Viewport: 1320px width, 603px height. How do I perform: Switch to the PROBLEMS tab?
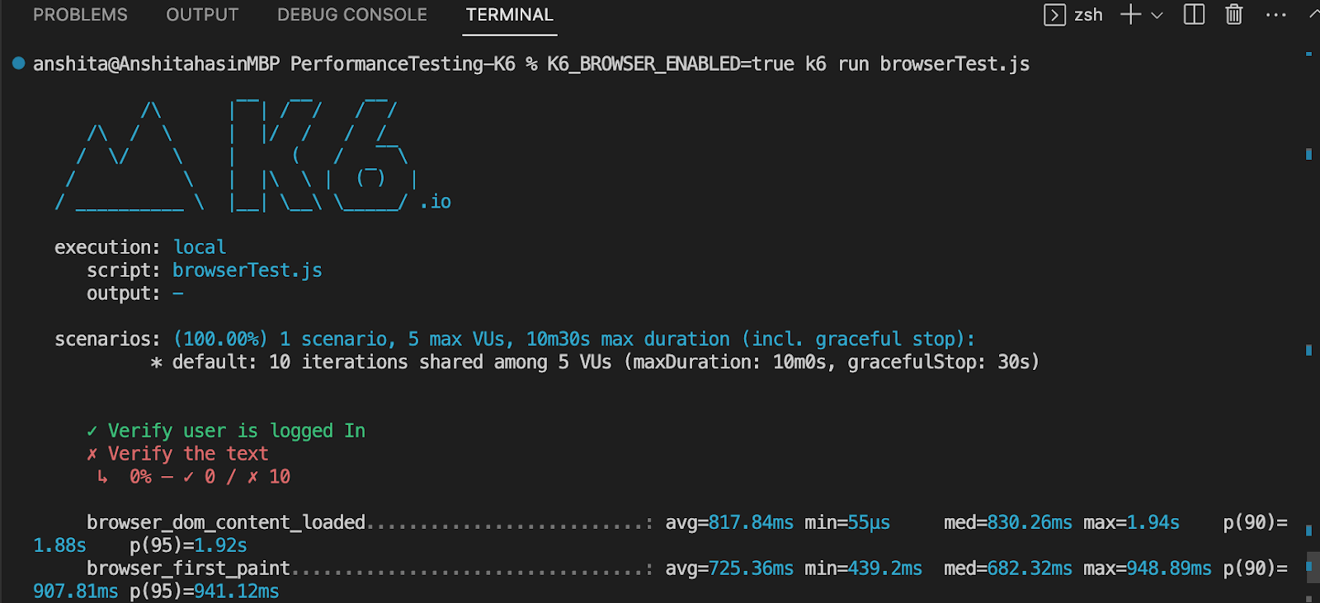coord(80,14)
